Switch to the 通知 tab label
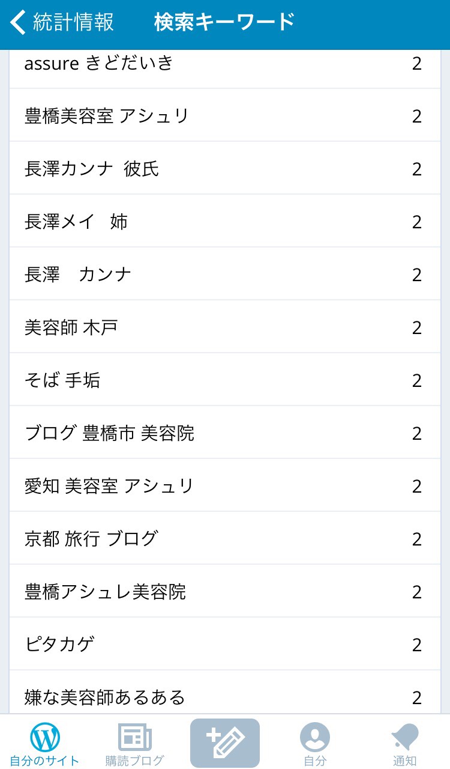This screenshot has width=450, height=769. (405, 761)
